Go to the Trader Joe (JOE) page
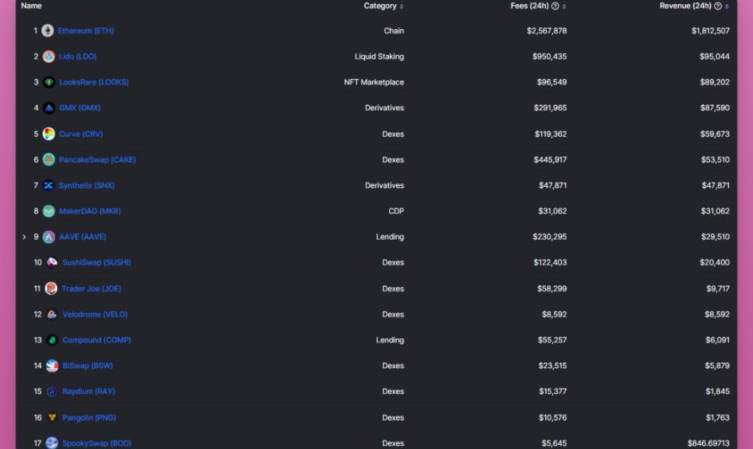Viewport: 753px width, 449px height. click(91, 289)
